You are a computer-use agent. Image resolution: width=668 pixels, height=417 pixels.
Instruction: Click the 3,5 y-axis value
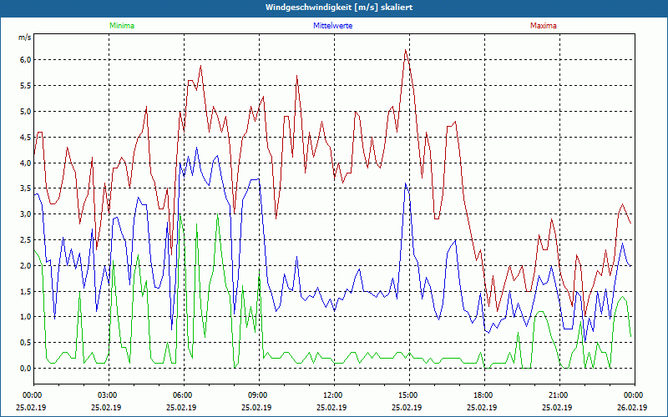point(26,188)
